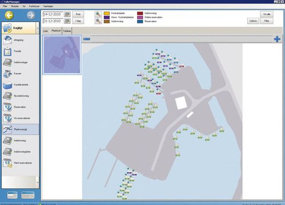Open Vis reservationer in the sidebar
The width and height of the screenshot is (285, 205).
tap(21, 118)
